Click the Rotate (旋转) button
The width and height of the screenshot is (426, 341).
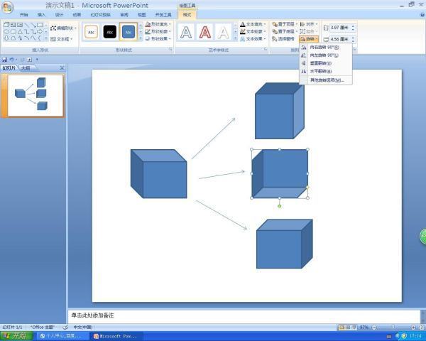click(309, 39)
